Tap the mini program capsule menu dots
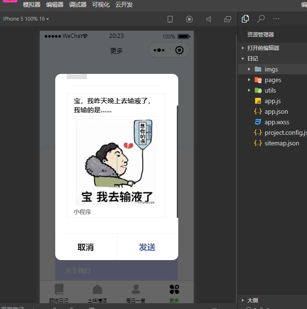The image size is (307, 309). tap(160, 50)
